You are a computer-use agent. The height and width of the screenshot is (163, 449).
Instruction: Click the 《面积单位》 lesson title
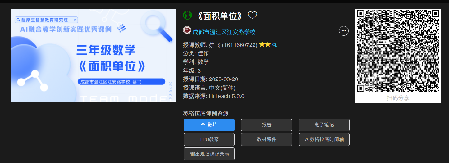[x=219, y=16]
